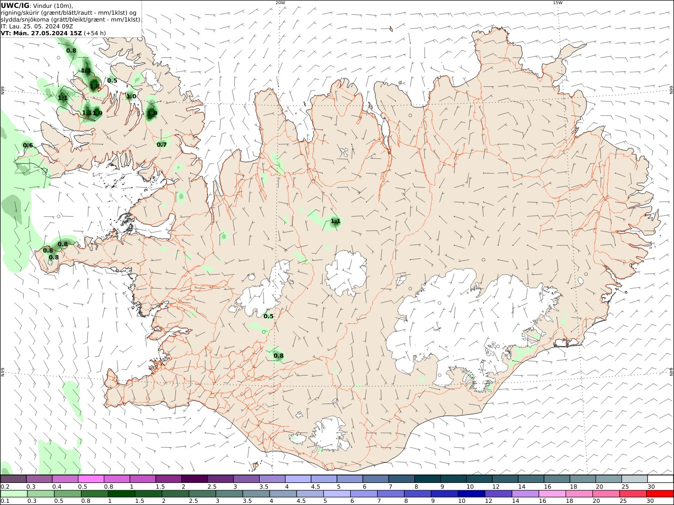This screenshot has height=505, width=674.
Task: Click the '0.8' value at the Westfjords' northern tip
Action: coord(71,50)
